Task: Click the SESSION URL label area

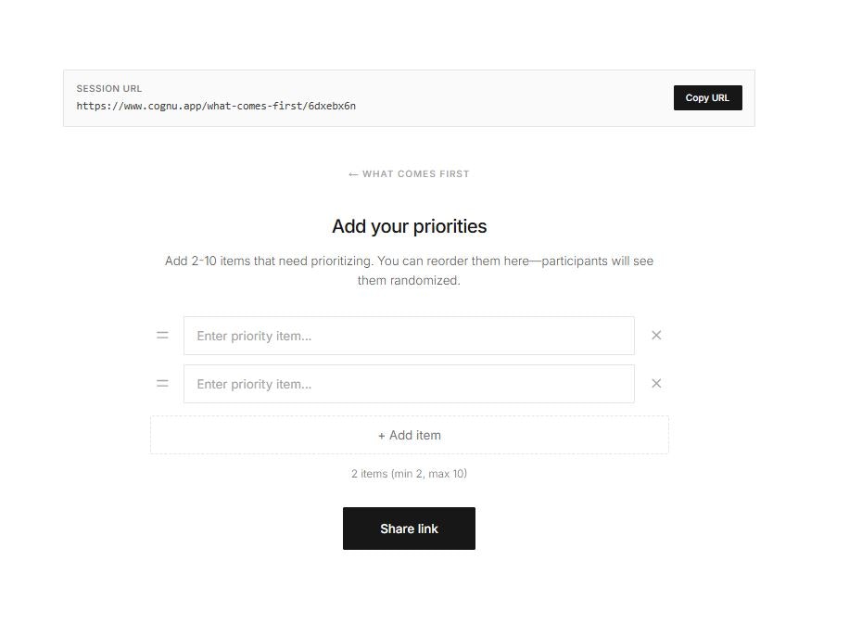Action: (108, 88)
